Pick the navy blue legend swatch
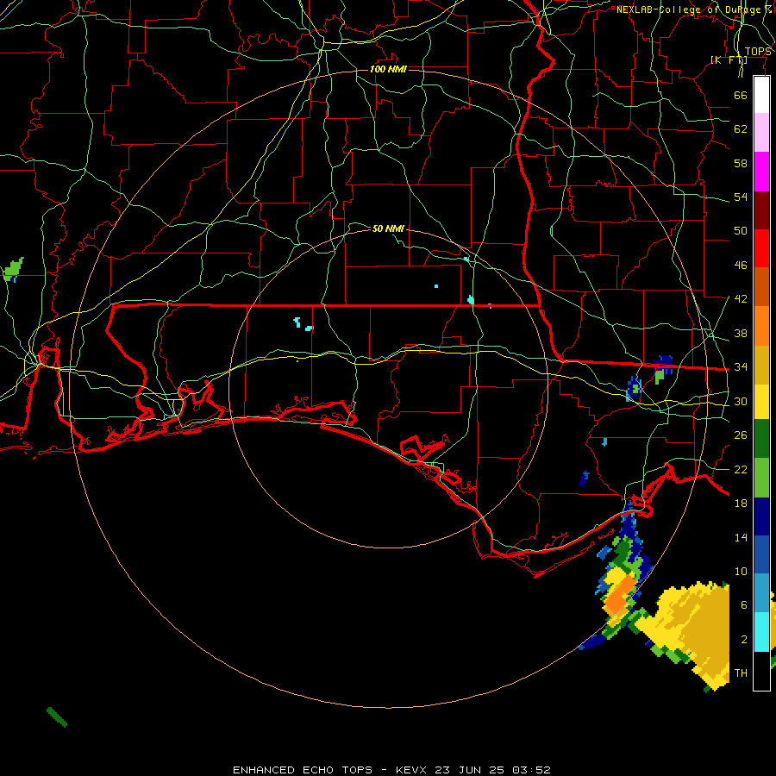 761,516
